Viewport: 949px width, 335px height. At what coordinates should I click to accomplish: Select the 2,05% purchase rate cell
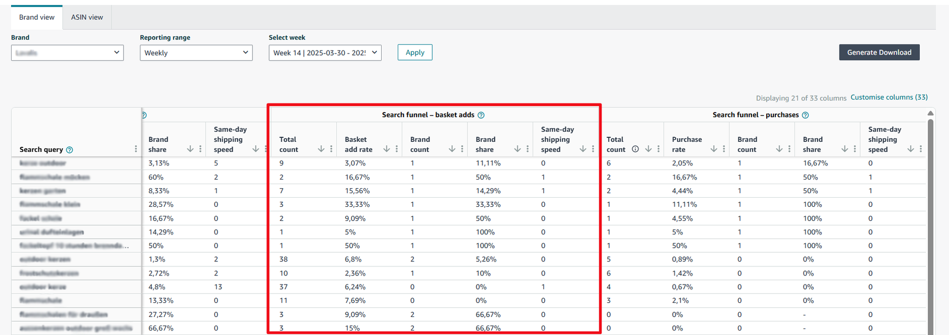[682, 163]
